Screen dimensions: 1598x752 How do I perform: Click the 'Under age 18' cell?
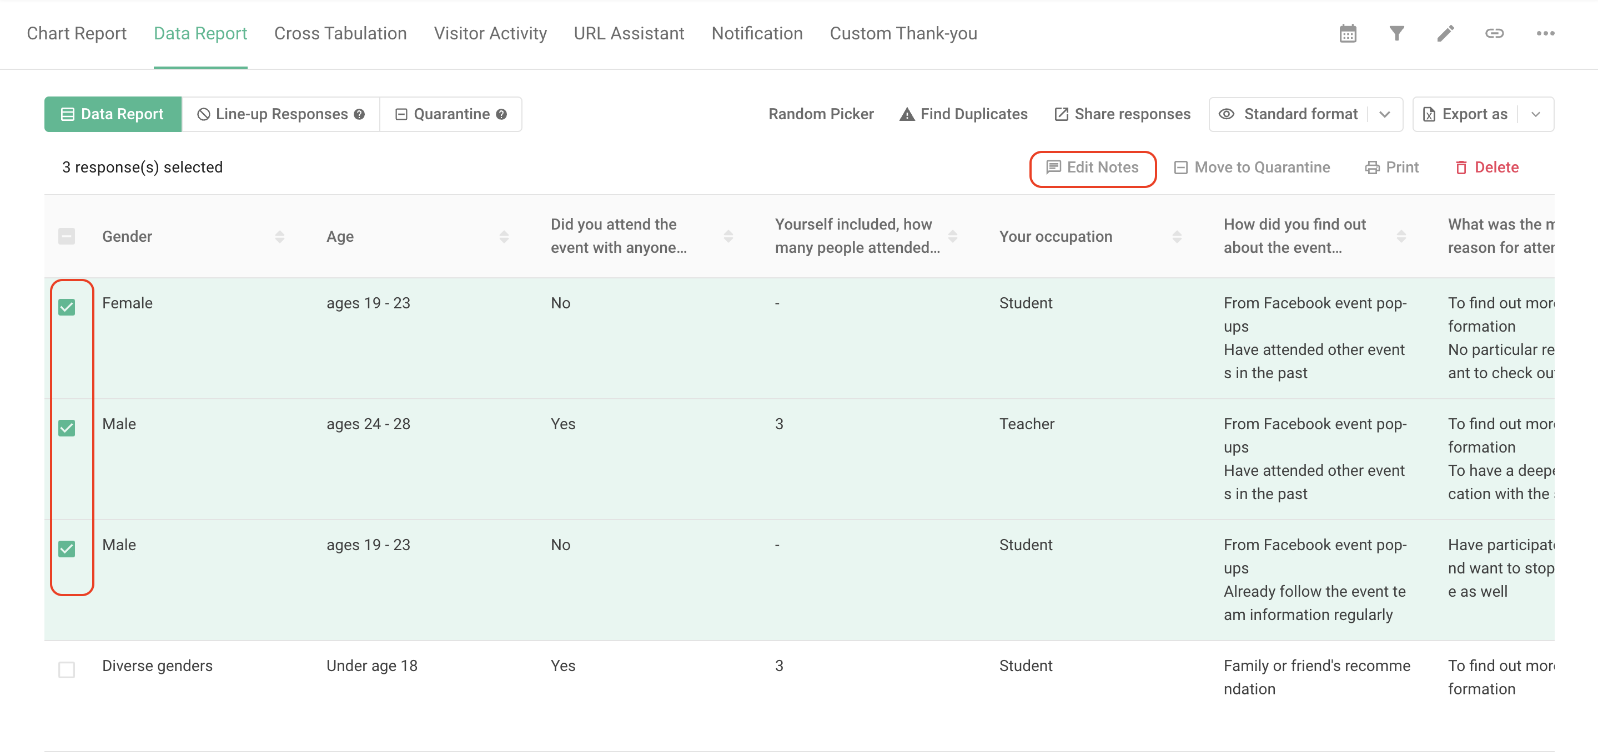[x=371, y=666]
